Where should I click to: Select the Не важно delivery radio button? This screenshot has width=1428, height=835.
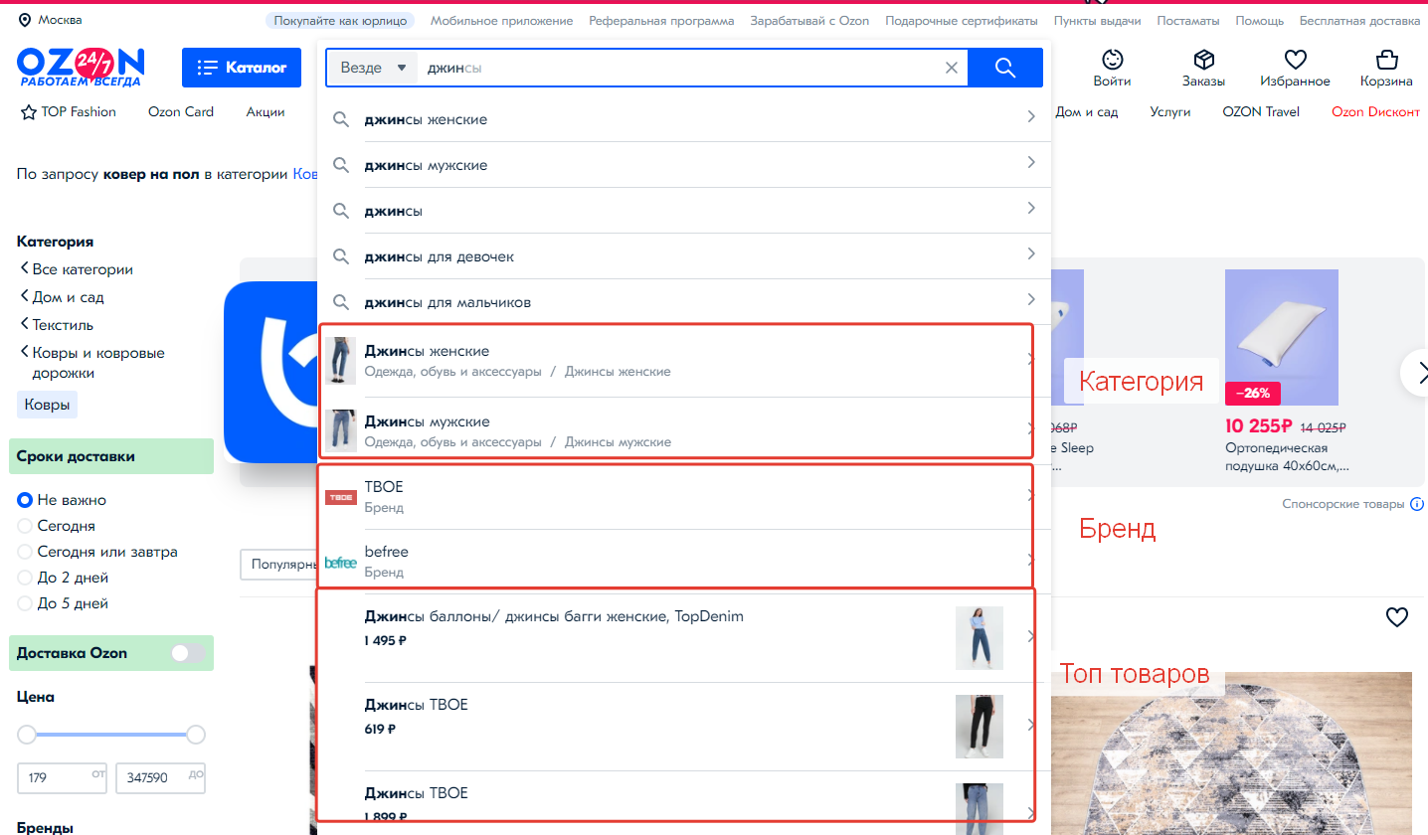coord(25,500)
